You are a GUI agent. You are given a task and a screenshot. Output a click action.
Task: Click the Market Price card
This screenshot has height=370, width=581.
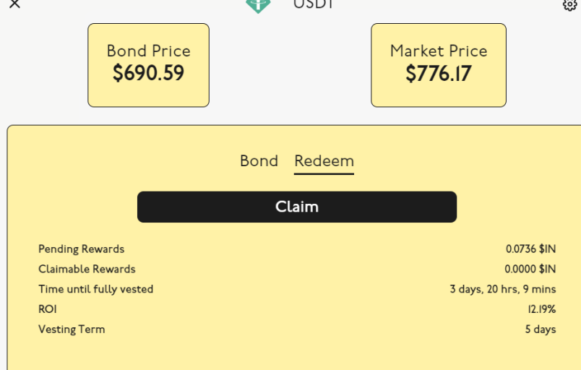[x=439, y=65]
